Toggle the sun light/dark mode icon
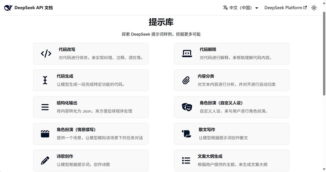The image size is (326, 172). pos(314,8)
